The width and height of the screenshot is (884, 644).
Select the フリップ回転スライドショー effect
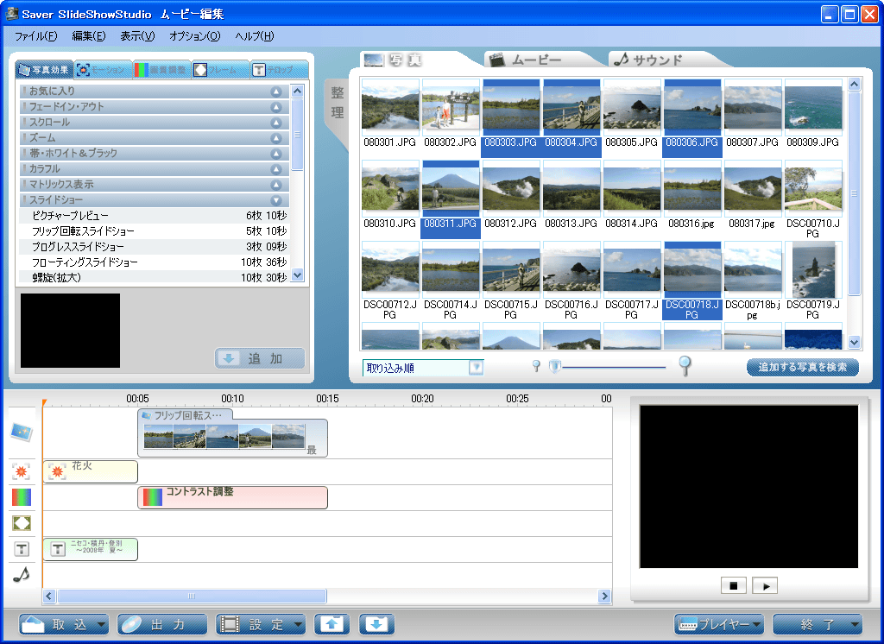pos(155,231)
